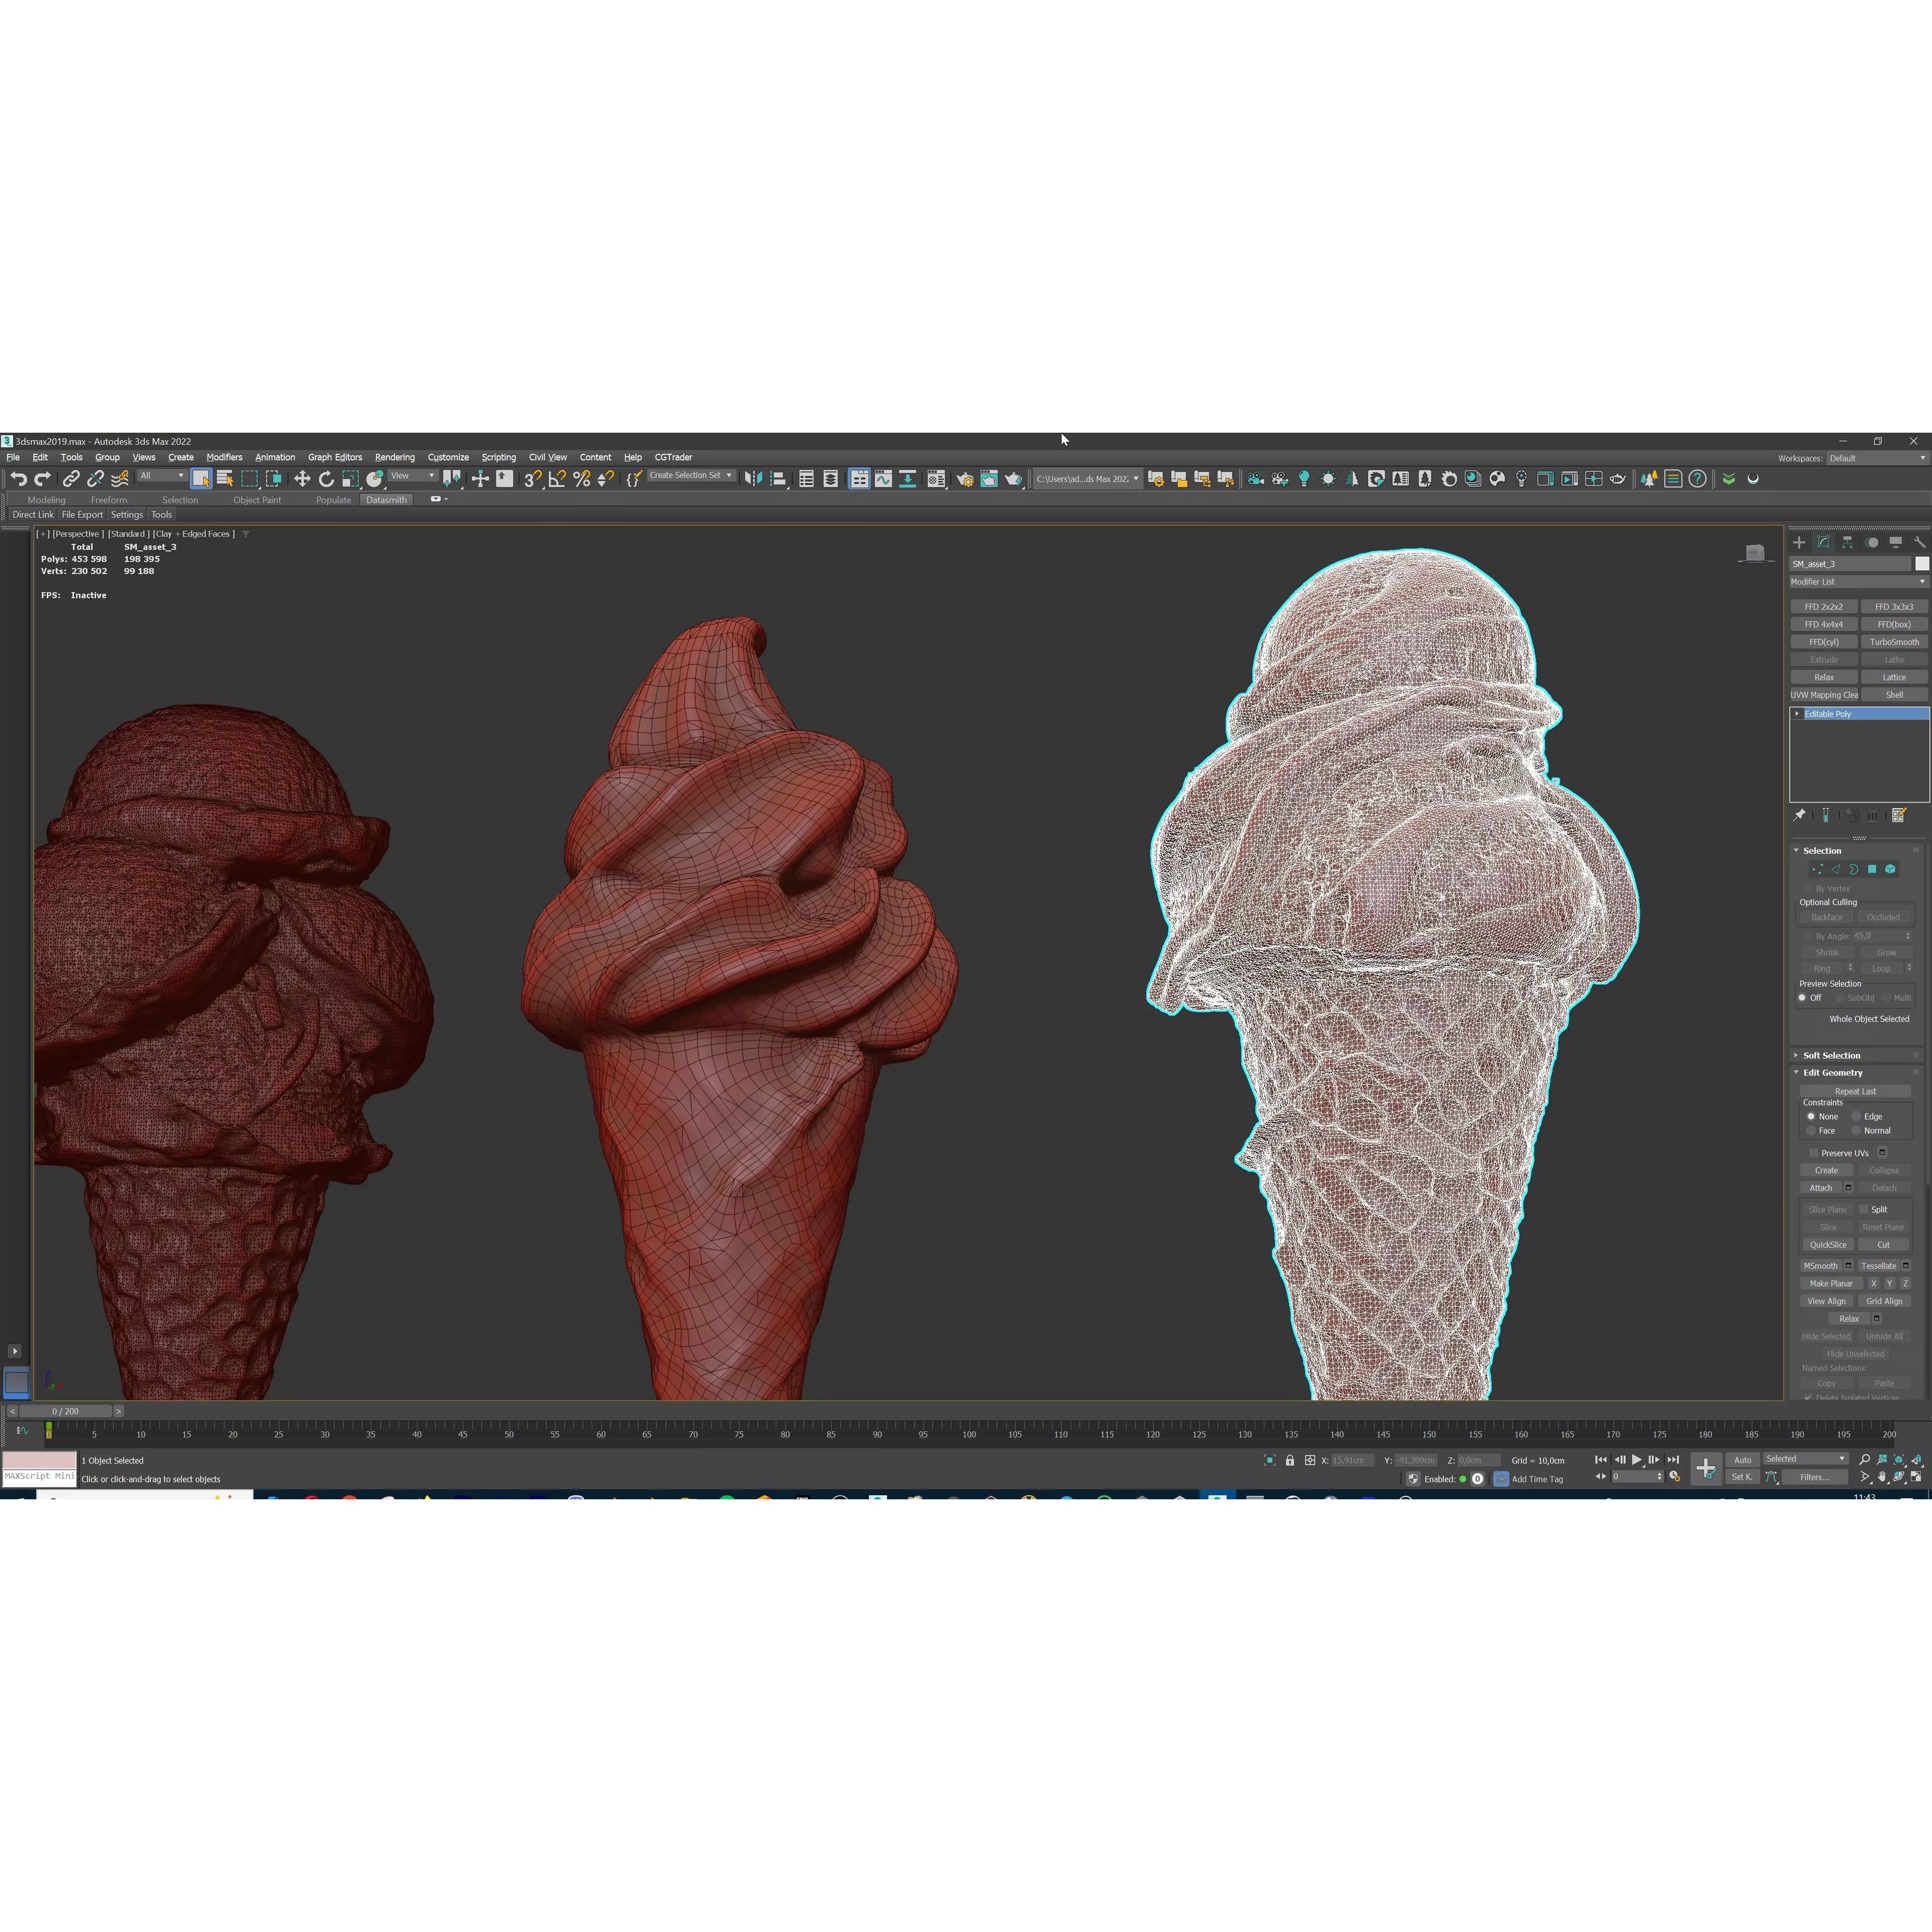Image resolution: width=1932 pixels, height=1932 pixels.
Task: Switch to the Datasmith ribbon tab
Action: click(x=387, y=500)
